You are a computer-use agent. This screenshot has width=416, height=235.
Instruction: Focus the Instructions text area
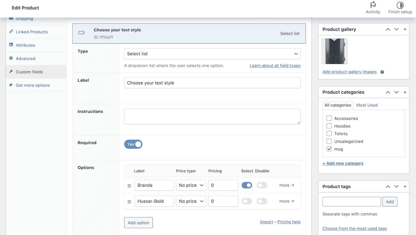pos(212,116)
